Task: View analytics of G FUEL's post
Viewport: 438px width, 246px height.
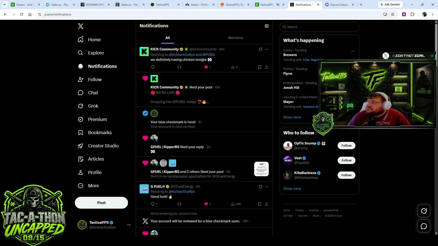Action: pyautogui.click(x=236, y=204)
